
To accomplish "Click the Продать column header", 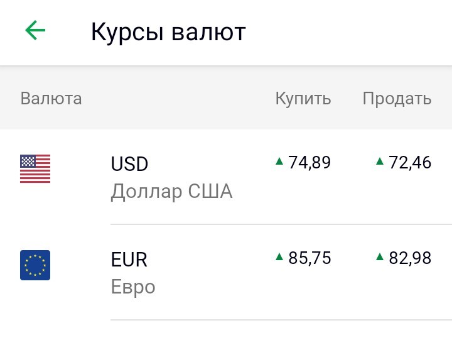I will [x=397, y=99].
